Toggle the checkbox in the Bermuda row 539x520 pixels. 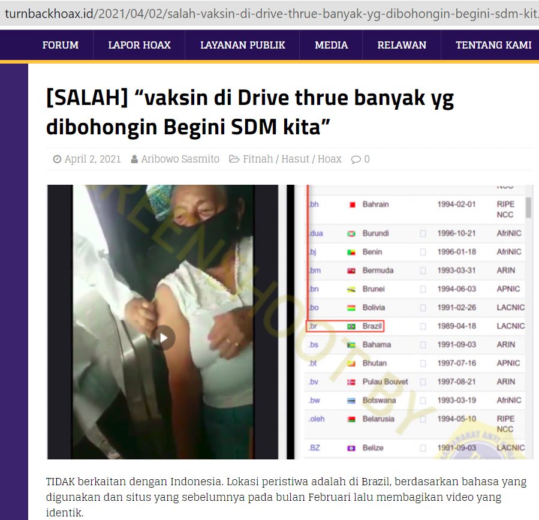coord(423,270)
